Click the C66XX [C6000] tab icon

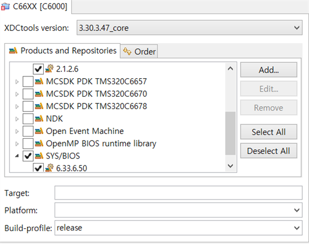coord(5,7)
